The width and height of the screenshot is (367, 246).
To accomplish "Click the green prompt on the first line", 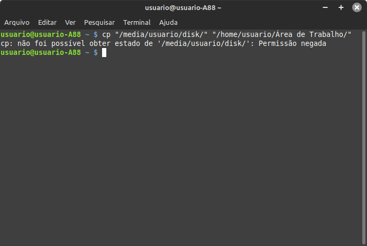I will click(41, 34).
